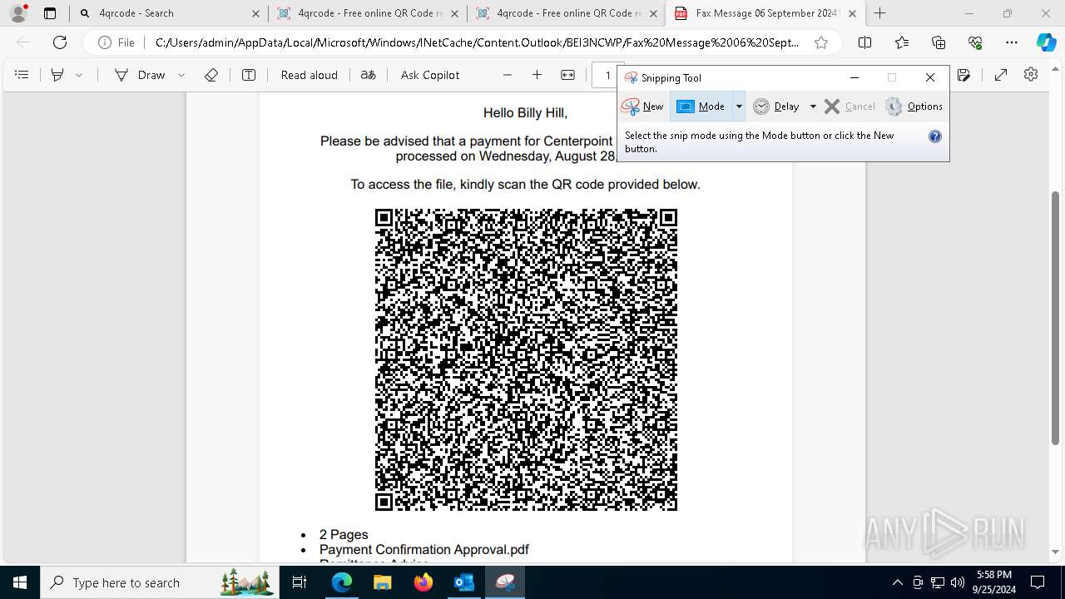Open the Windows Start menu
Viewport: 1065px width, 599px height.
point(20,582)
